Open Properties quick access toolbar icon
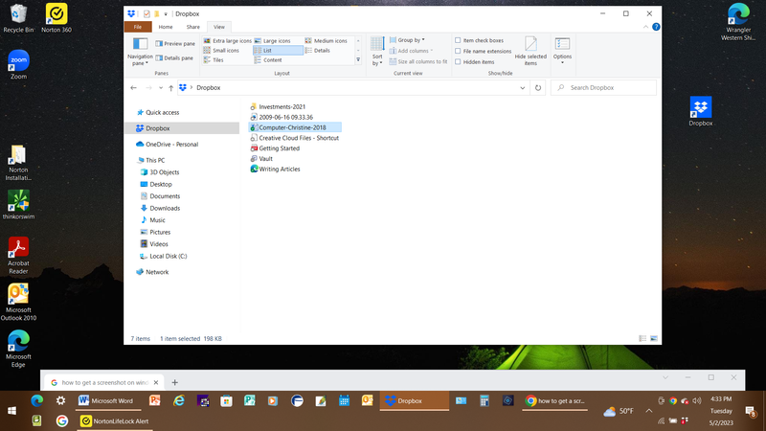The image size is (766, 431). coord(146,13)
